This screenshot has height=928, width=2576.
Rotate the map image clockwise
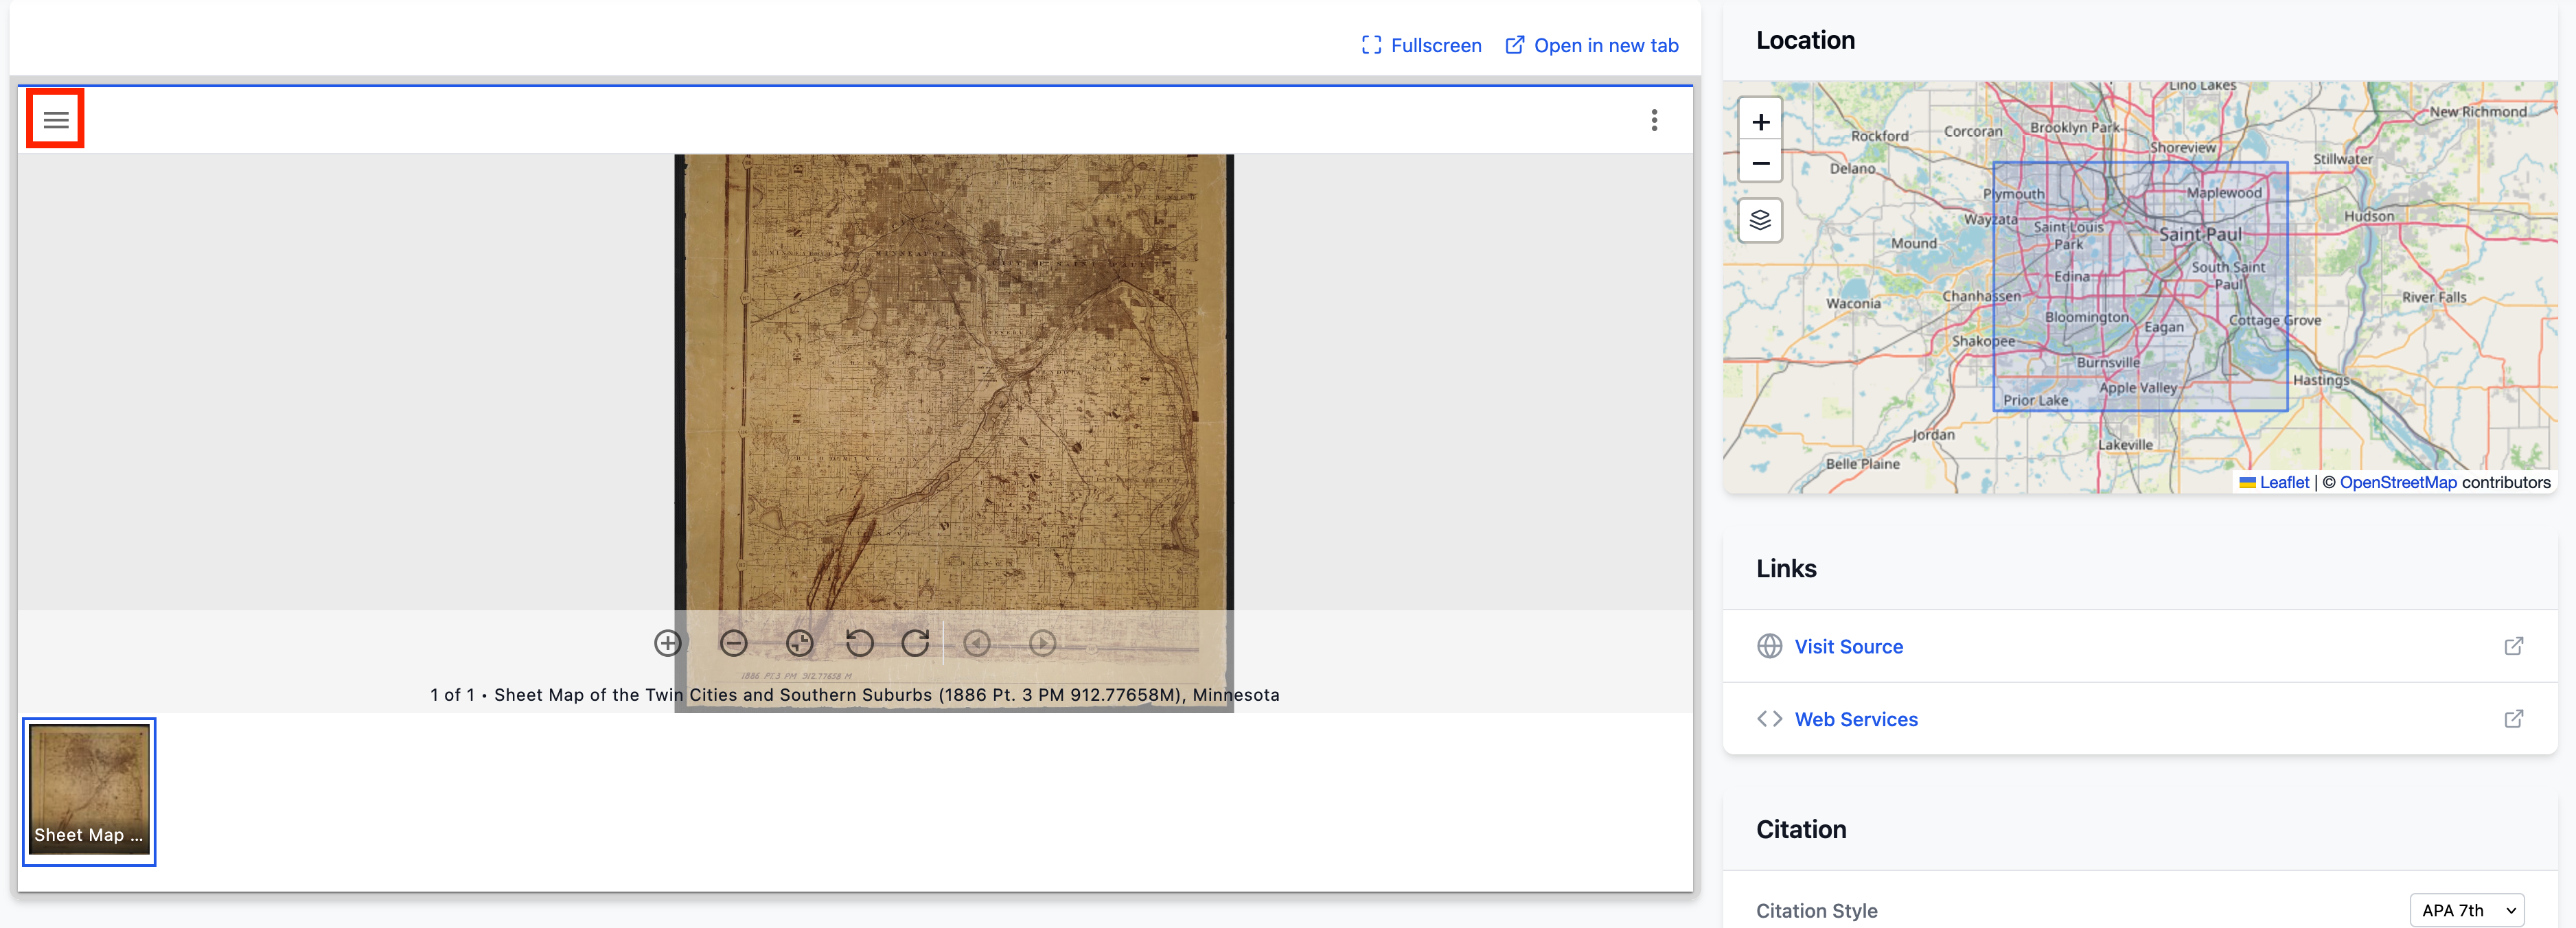(916, 643)
